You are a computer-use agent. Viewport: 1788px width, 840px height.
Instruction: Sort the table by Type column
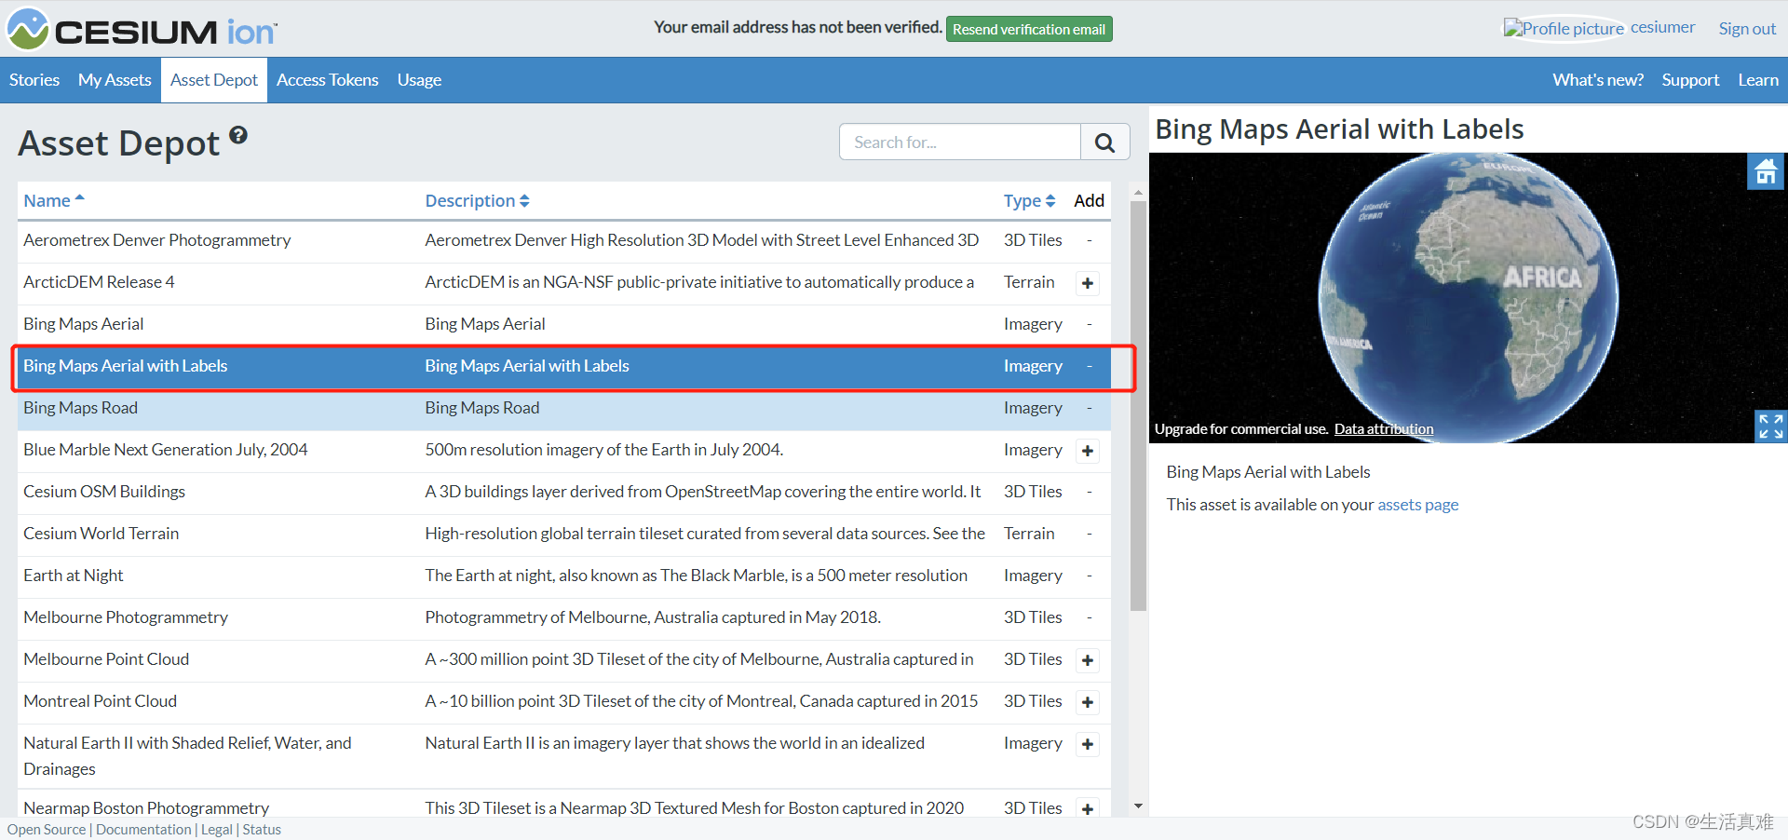[1029, 200]
